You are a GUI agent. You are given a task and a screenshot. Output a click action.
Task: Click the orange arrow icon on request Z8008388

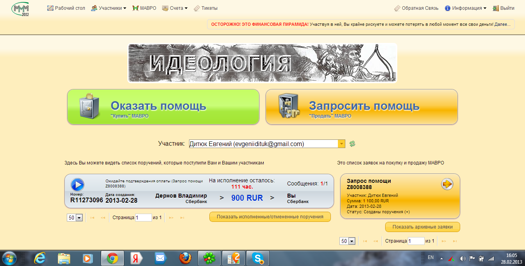pyautogui.click(x=447, y=184)
